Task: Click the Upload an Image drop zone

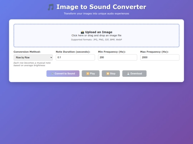Action: tap(96, 36)
